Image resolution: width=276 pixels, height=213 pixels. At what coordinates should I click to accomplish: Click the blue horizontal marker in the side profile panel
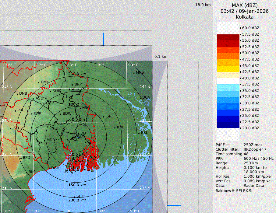pos(174,205)
